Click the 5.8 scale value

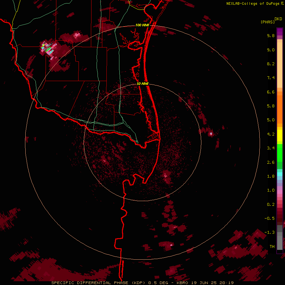point(271,106)
